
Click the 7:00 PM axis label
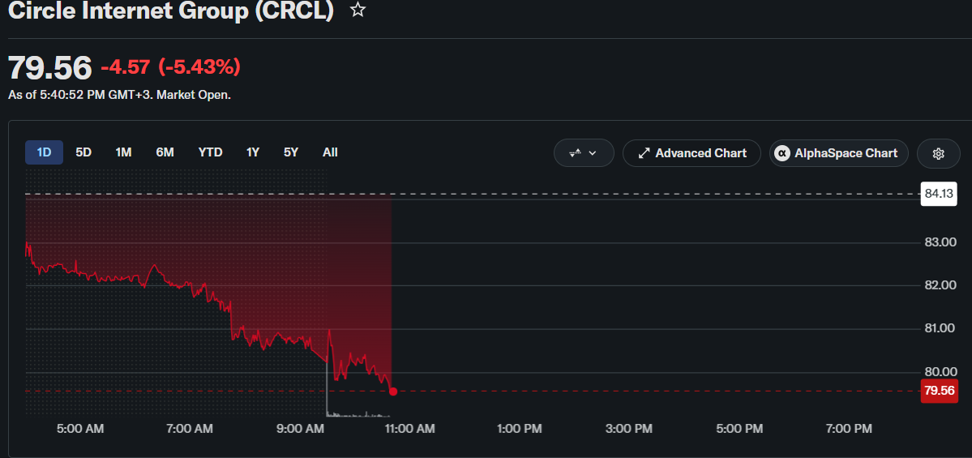point(850,428)
